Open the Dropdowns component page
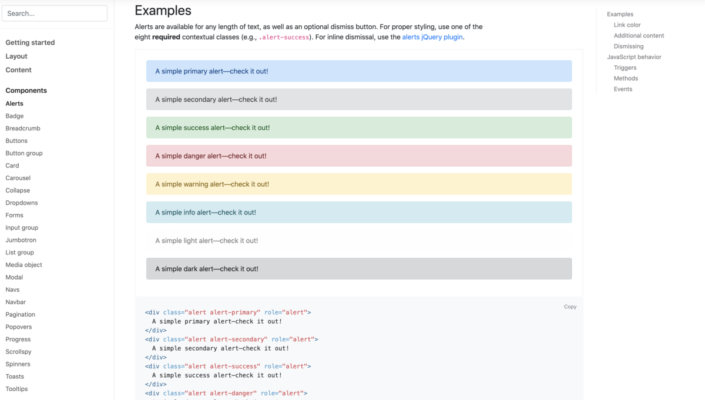705x400 pixels. pos(22,203)
